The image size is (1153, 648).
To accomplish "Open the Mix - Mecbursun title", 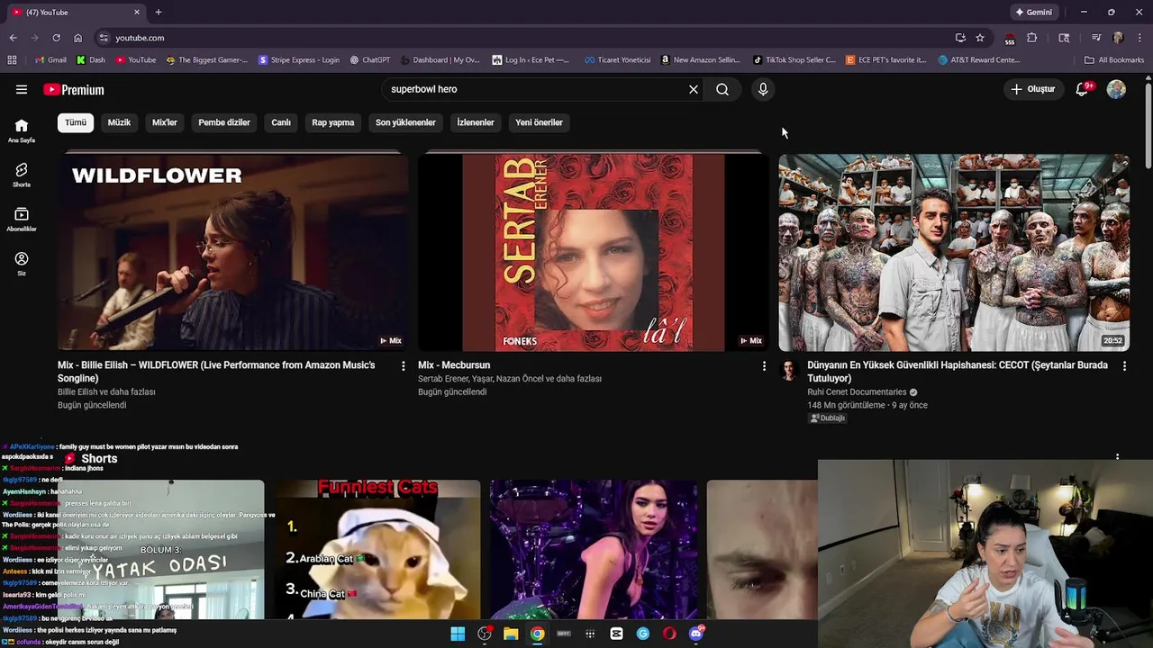I will tap(454, 365).
